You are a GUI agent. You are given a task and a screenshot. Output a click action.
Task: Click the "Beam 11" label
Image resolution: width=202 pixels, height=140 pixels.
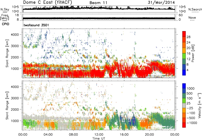click(x=98, y=3)
